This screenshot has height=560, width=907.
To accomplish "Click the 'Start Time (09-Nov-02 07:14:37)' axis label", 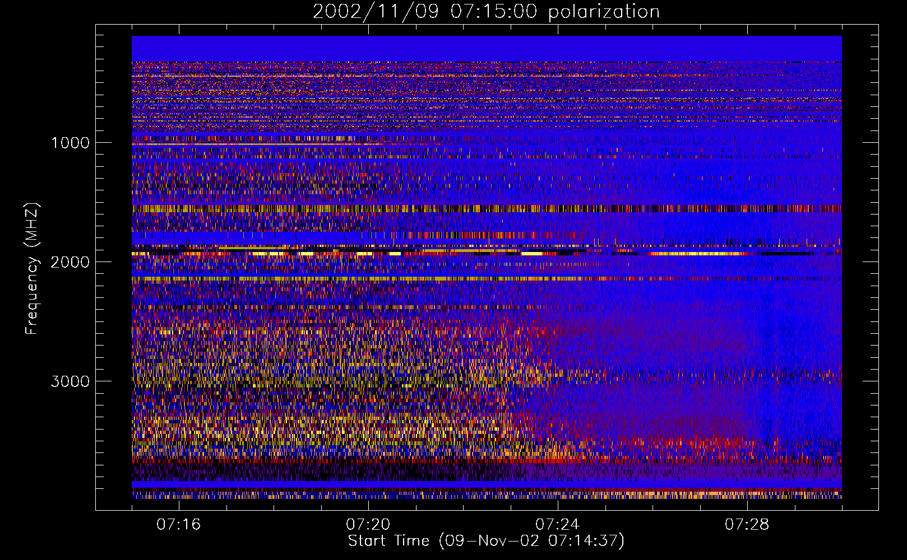I will [x=486, y=541].
